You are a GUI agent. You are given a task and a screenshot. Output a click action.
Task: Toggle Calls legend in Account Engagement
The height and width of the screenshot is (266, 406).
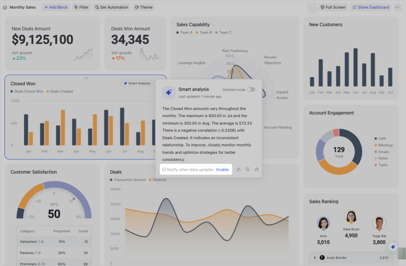pos(381,138)
